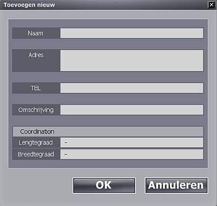Click the Naam label cell
Image resolution: width=217 pixels, height=206 pixels.
tap(36, 33)
